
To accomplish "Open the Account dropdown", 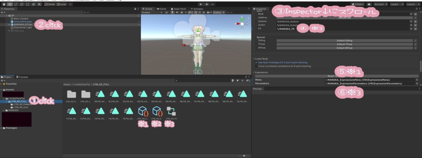I will click(x=380, y=4).
